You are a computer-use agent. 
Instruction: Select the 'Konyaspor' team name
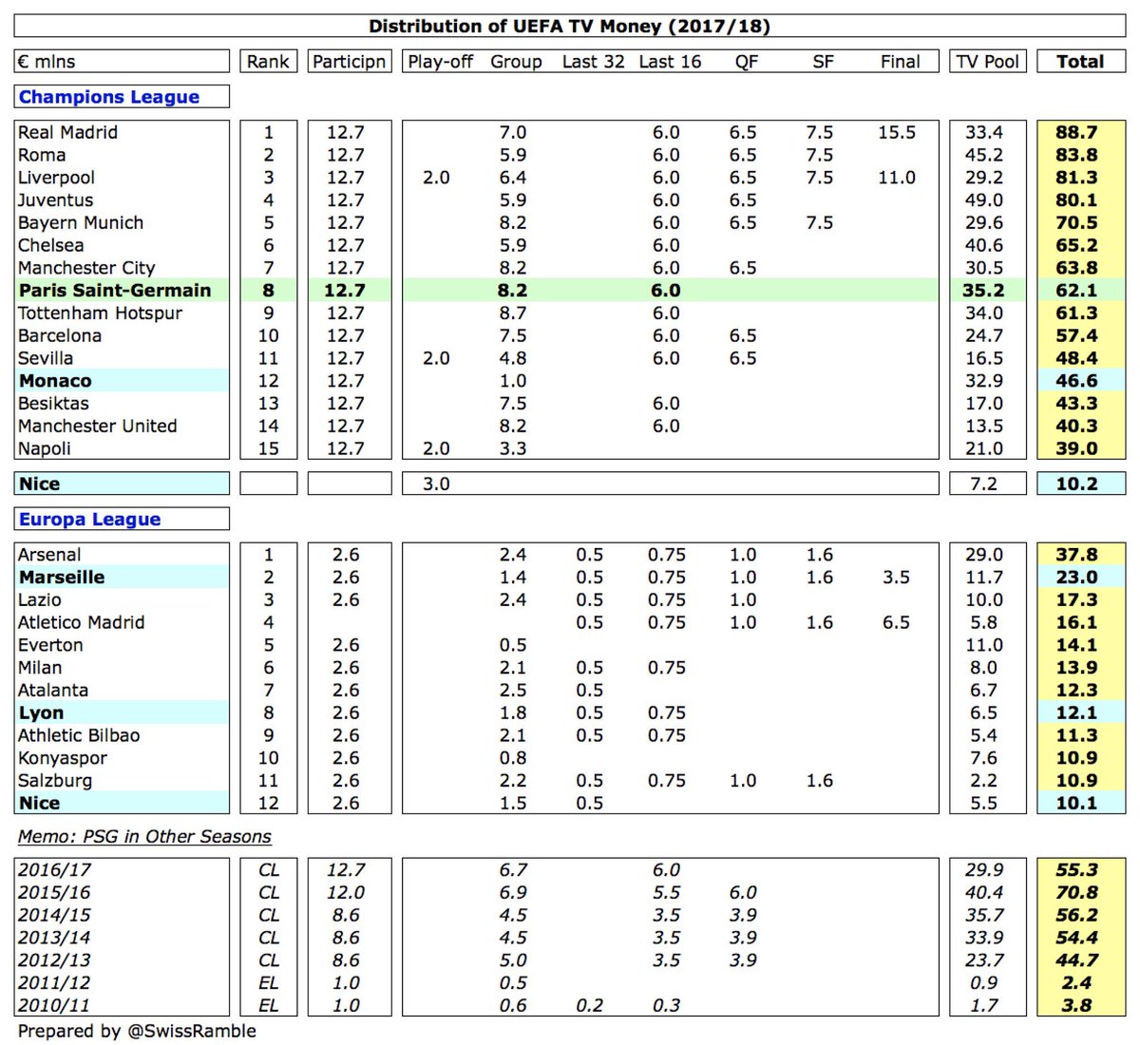(63, 758)
